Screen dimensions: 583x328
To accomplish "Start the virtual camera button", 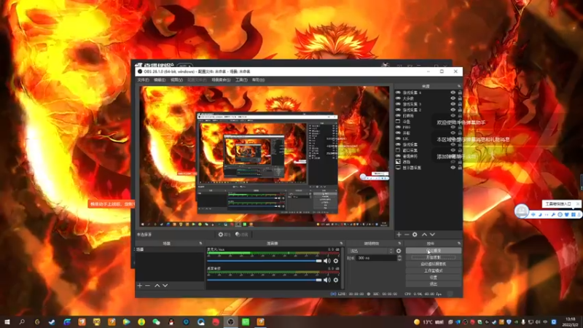I will click(x=434, y=264).
